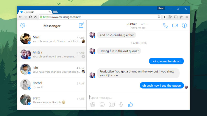Screen dimensions: 207x116
Task: Click the Alistair name in chat header
Action: click(x=132, y=24)
